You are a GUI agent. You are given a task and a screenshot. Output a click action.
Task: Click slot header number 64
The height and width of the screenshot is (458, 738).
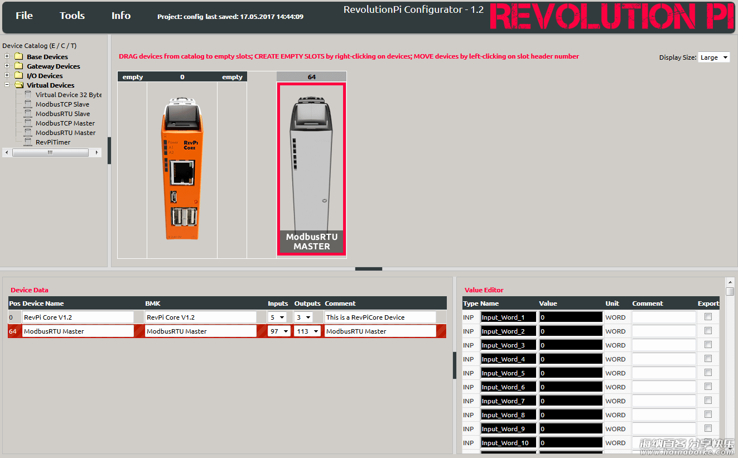pyautogui.click(x=312, y=77)
